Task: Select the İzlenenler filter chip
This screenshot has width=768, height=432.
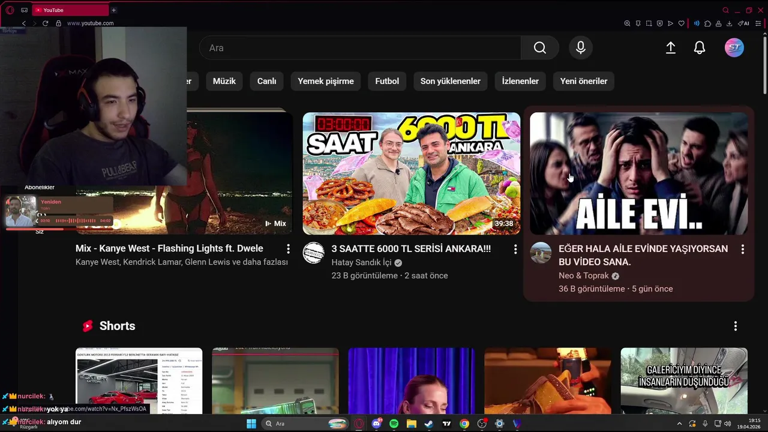Action: pyautogui.click(x=520, y=81)
